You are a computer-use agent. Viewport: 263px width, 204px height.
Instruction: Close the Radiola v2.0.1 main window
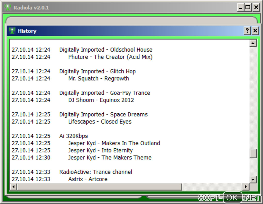coord(256,7)
